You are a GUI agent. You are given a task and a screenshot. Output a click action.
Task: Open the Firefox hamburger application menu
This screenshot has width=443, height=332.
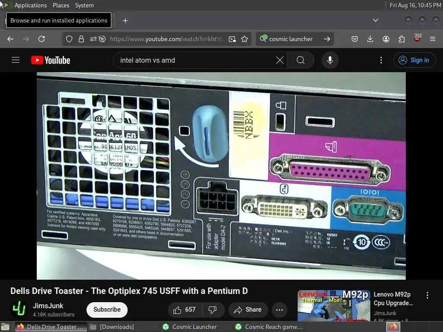(x=433, y=39)
